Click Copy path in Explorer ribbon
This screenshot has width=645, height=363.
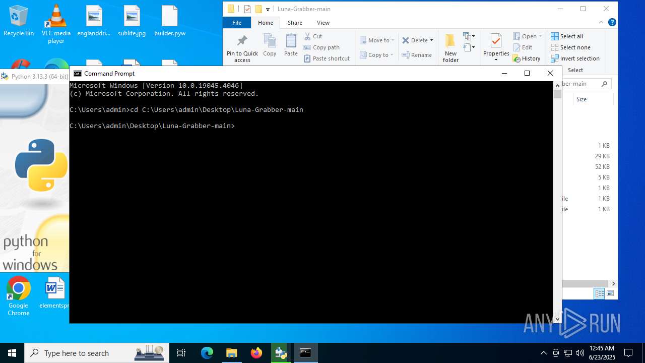coord(321,47)
